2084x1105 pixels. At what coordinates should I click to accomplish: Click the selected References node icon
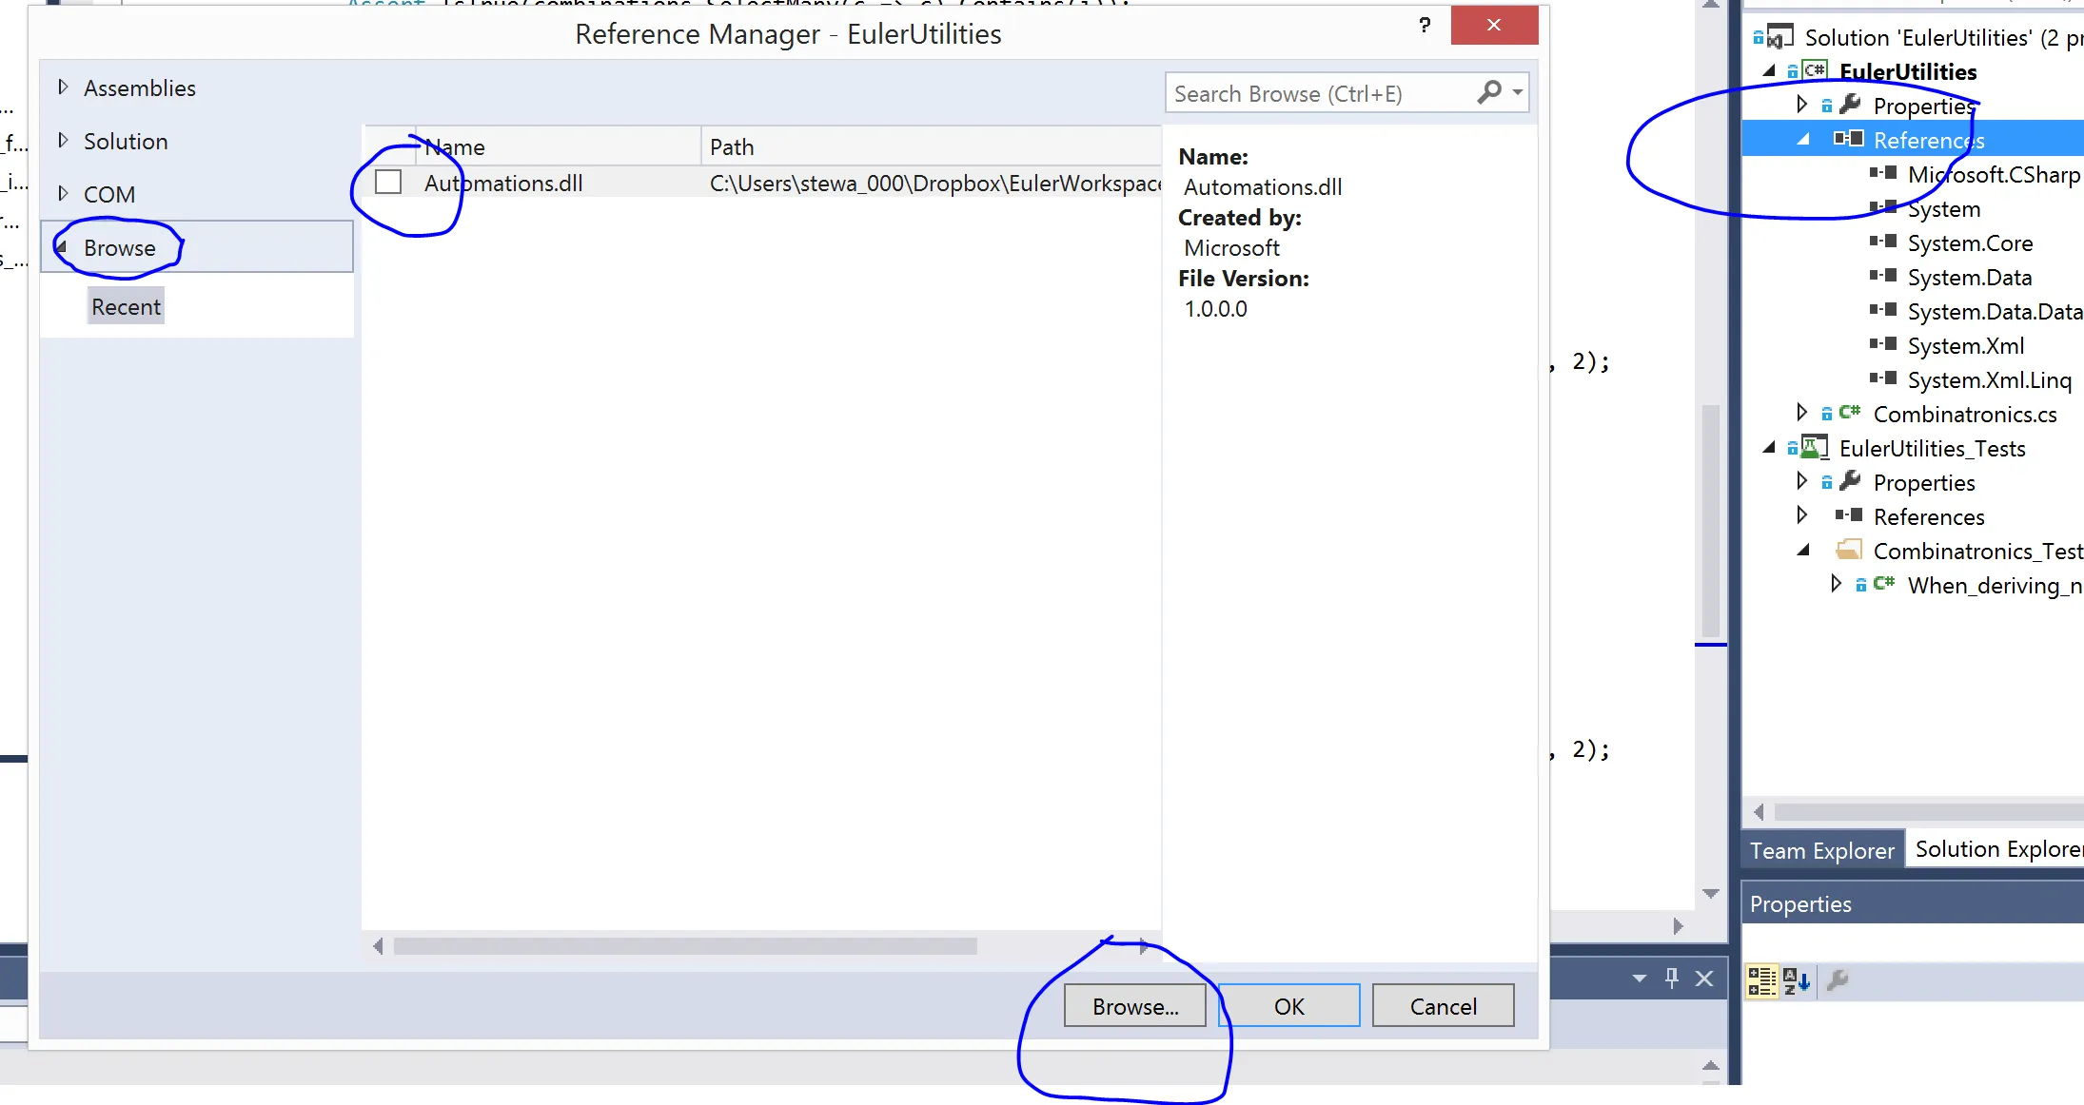coord(1849,139)
